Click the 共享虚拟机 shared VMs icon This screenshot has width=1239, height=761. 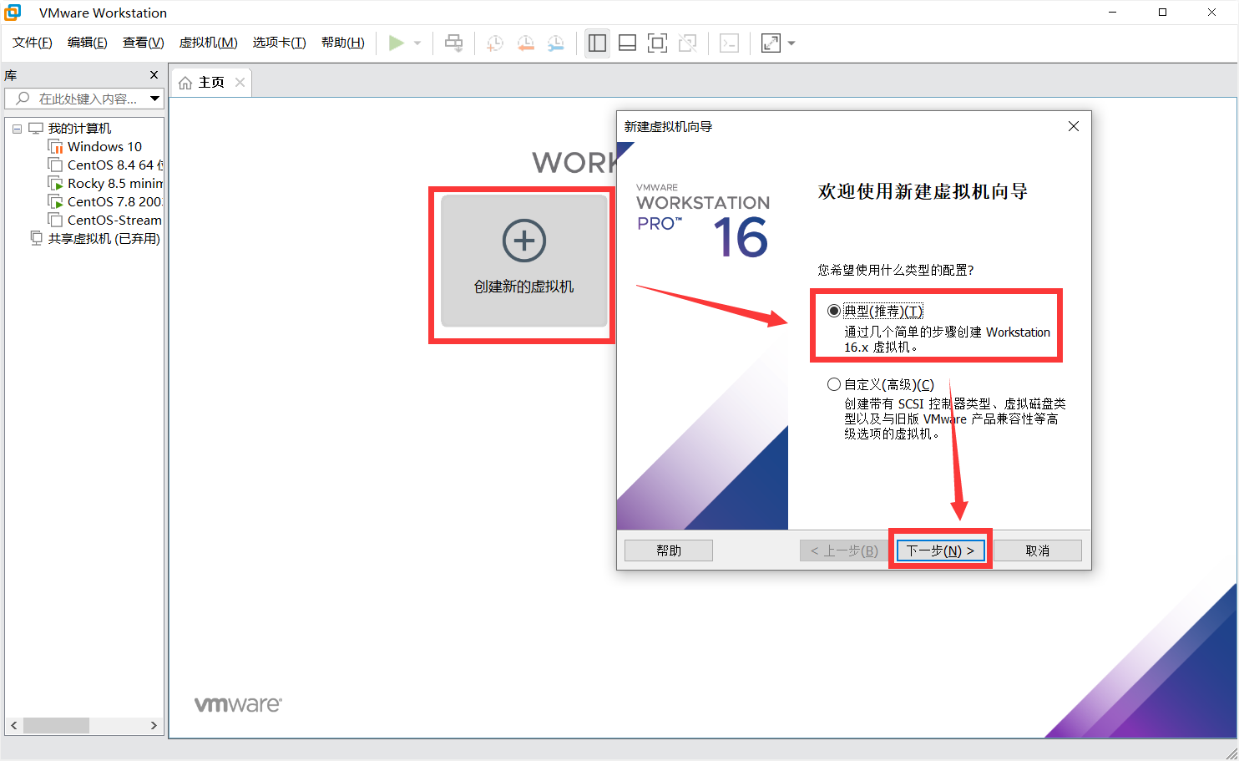(36, 239)
